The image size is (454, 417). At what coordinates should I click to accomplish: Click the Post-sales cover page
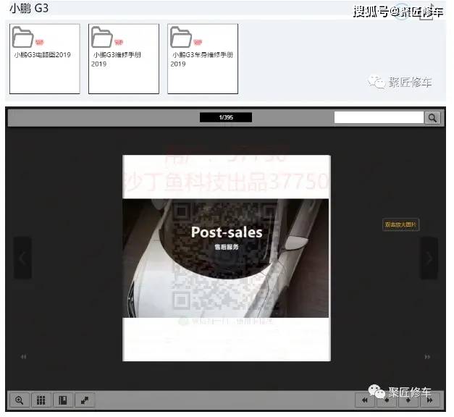(227, 258)
